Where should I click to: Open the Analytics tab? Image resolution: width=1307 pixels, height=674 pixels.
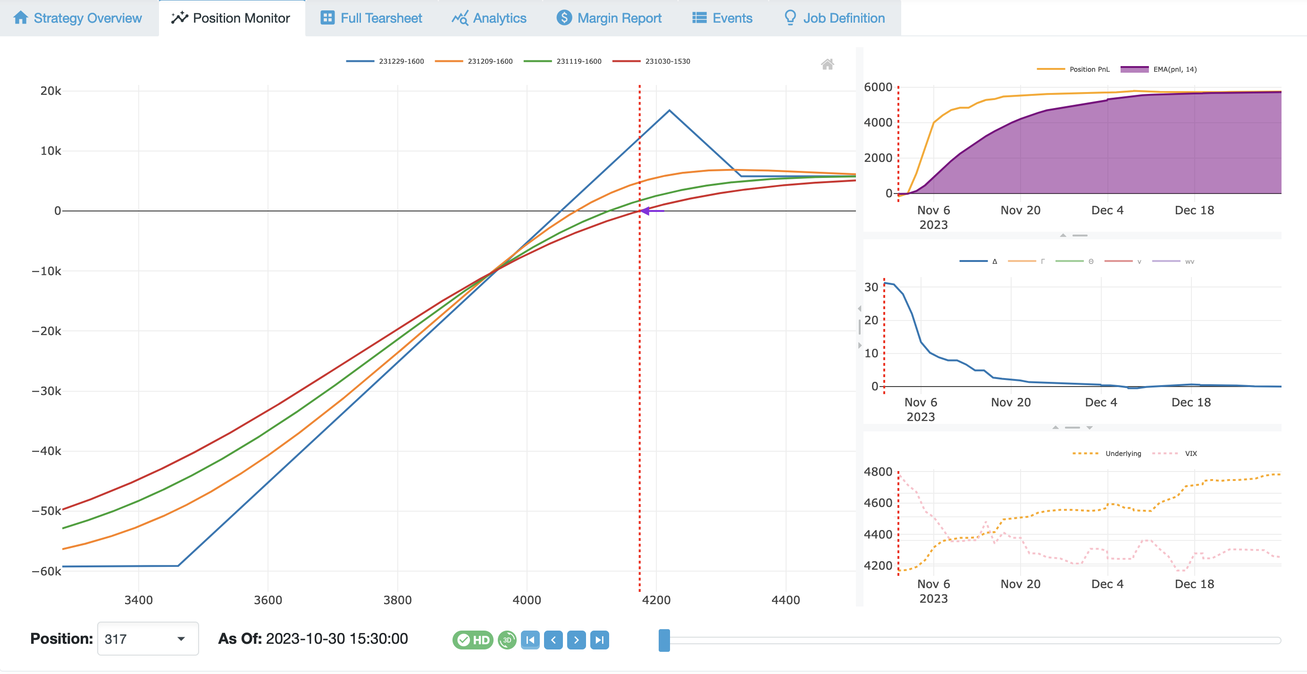(497, 17)
